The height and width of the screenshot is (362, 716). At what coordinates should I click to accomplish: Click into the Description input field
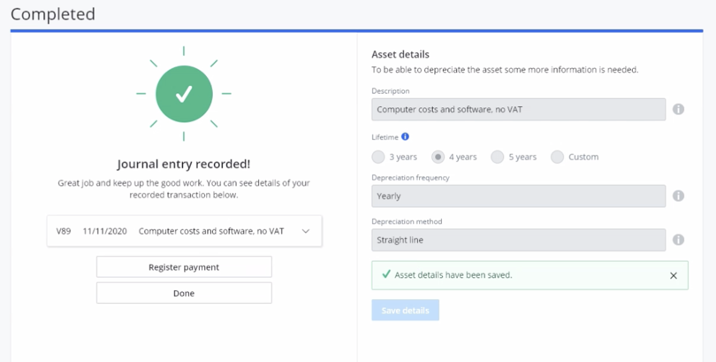(x=518, y=109)
